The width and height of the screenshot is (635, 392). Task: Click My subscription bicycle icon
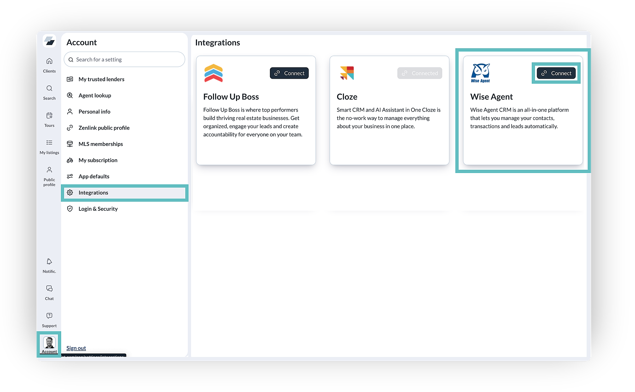tap(70, 160)
